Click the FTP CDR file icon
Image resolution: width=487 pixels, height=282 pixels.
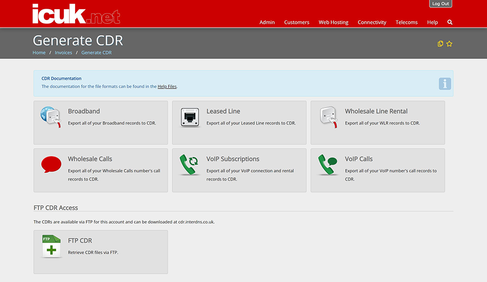(51, 246)
